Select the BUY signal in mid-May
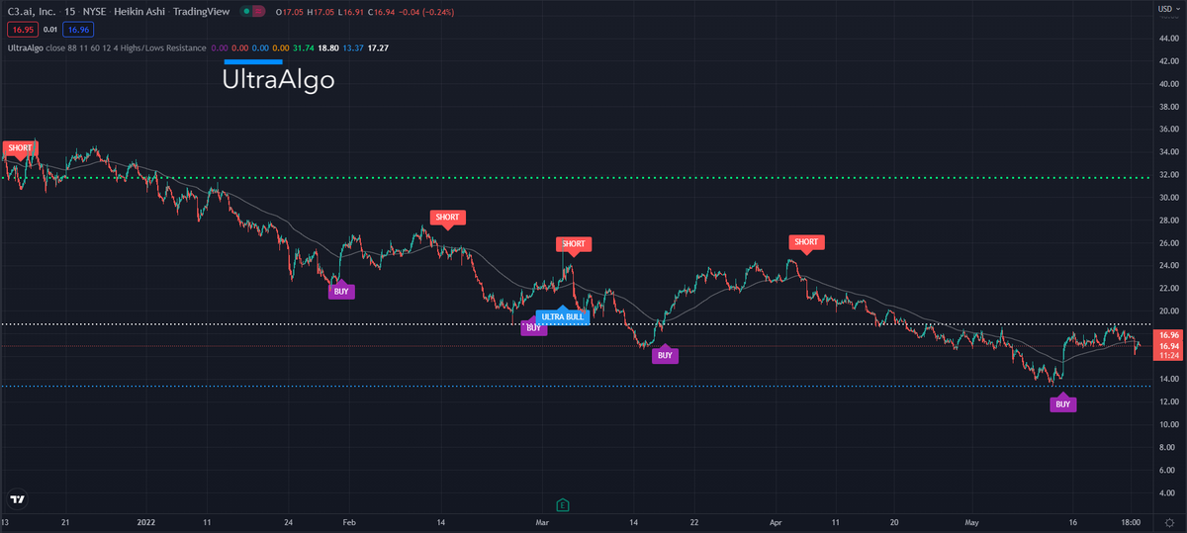1187x533 pixels. (x=1062, y=404)
